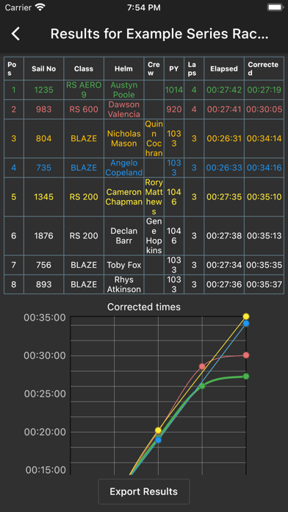The width and height of the screenshot is (288, 512).
Task: Tap elapsed time 00:27:42
Action: (224, 90)
